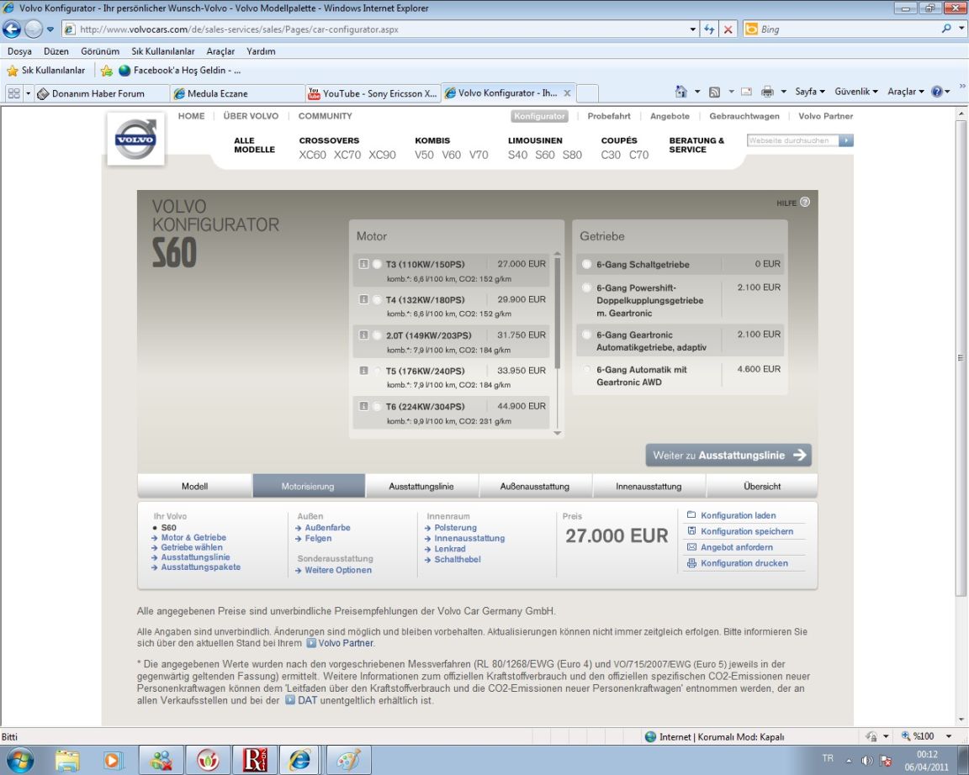The height and width of the screenshot is (775, 969).
Task: Click the Webseite durchsuchen search field
Action: click(793, 141)
